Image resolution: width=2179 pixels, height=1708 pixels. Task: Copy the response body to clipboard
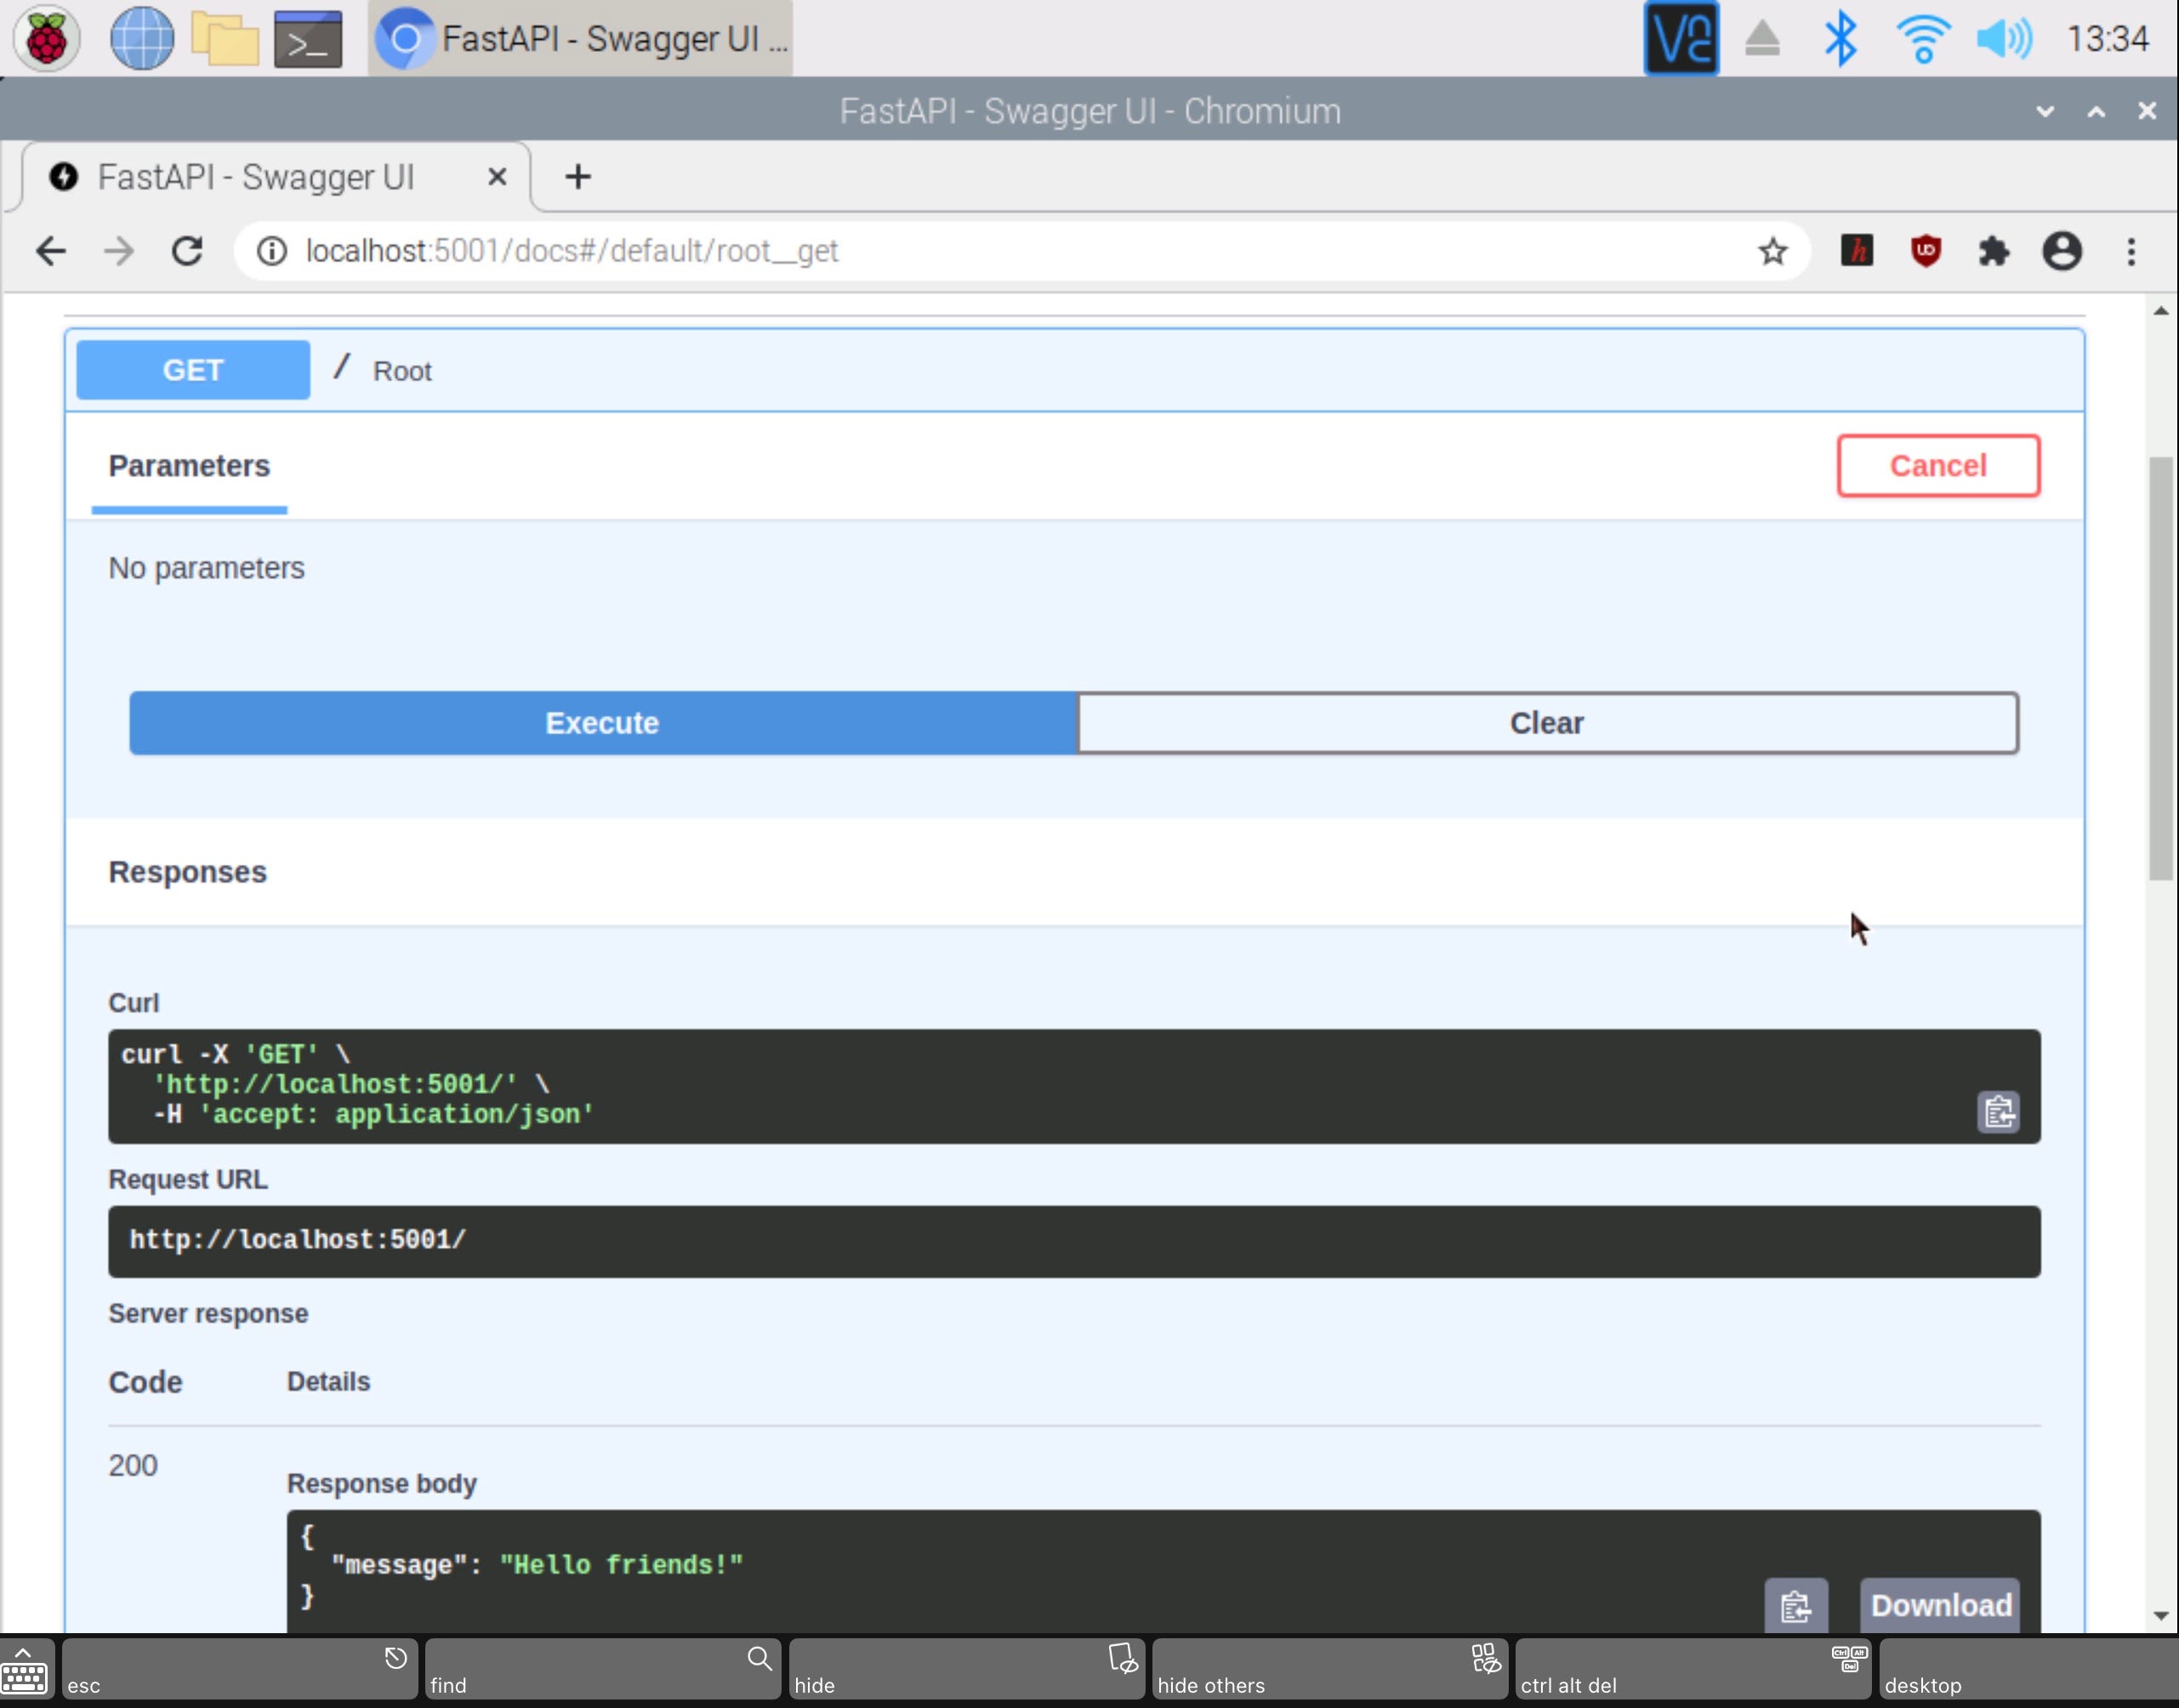coord(1795,1605)
